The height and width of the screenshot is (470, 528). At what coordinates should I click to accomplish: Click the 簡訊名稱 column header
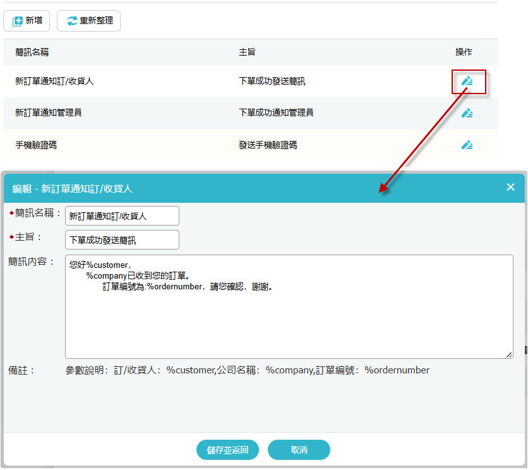click(x=32, y=52)
